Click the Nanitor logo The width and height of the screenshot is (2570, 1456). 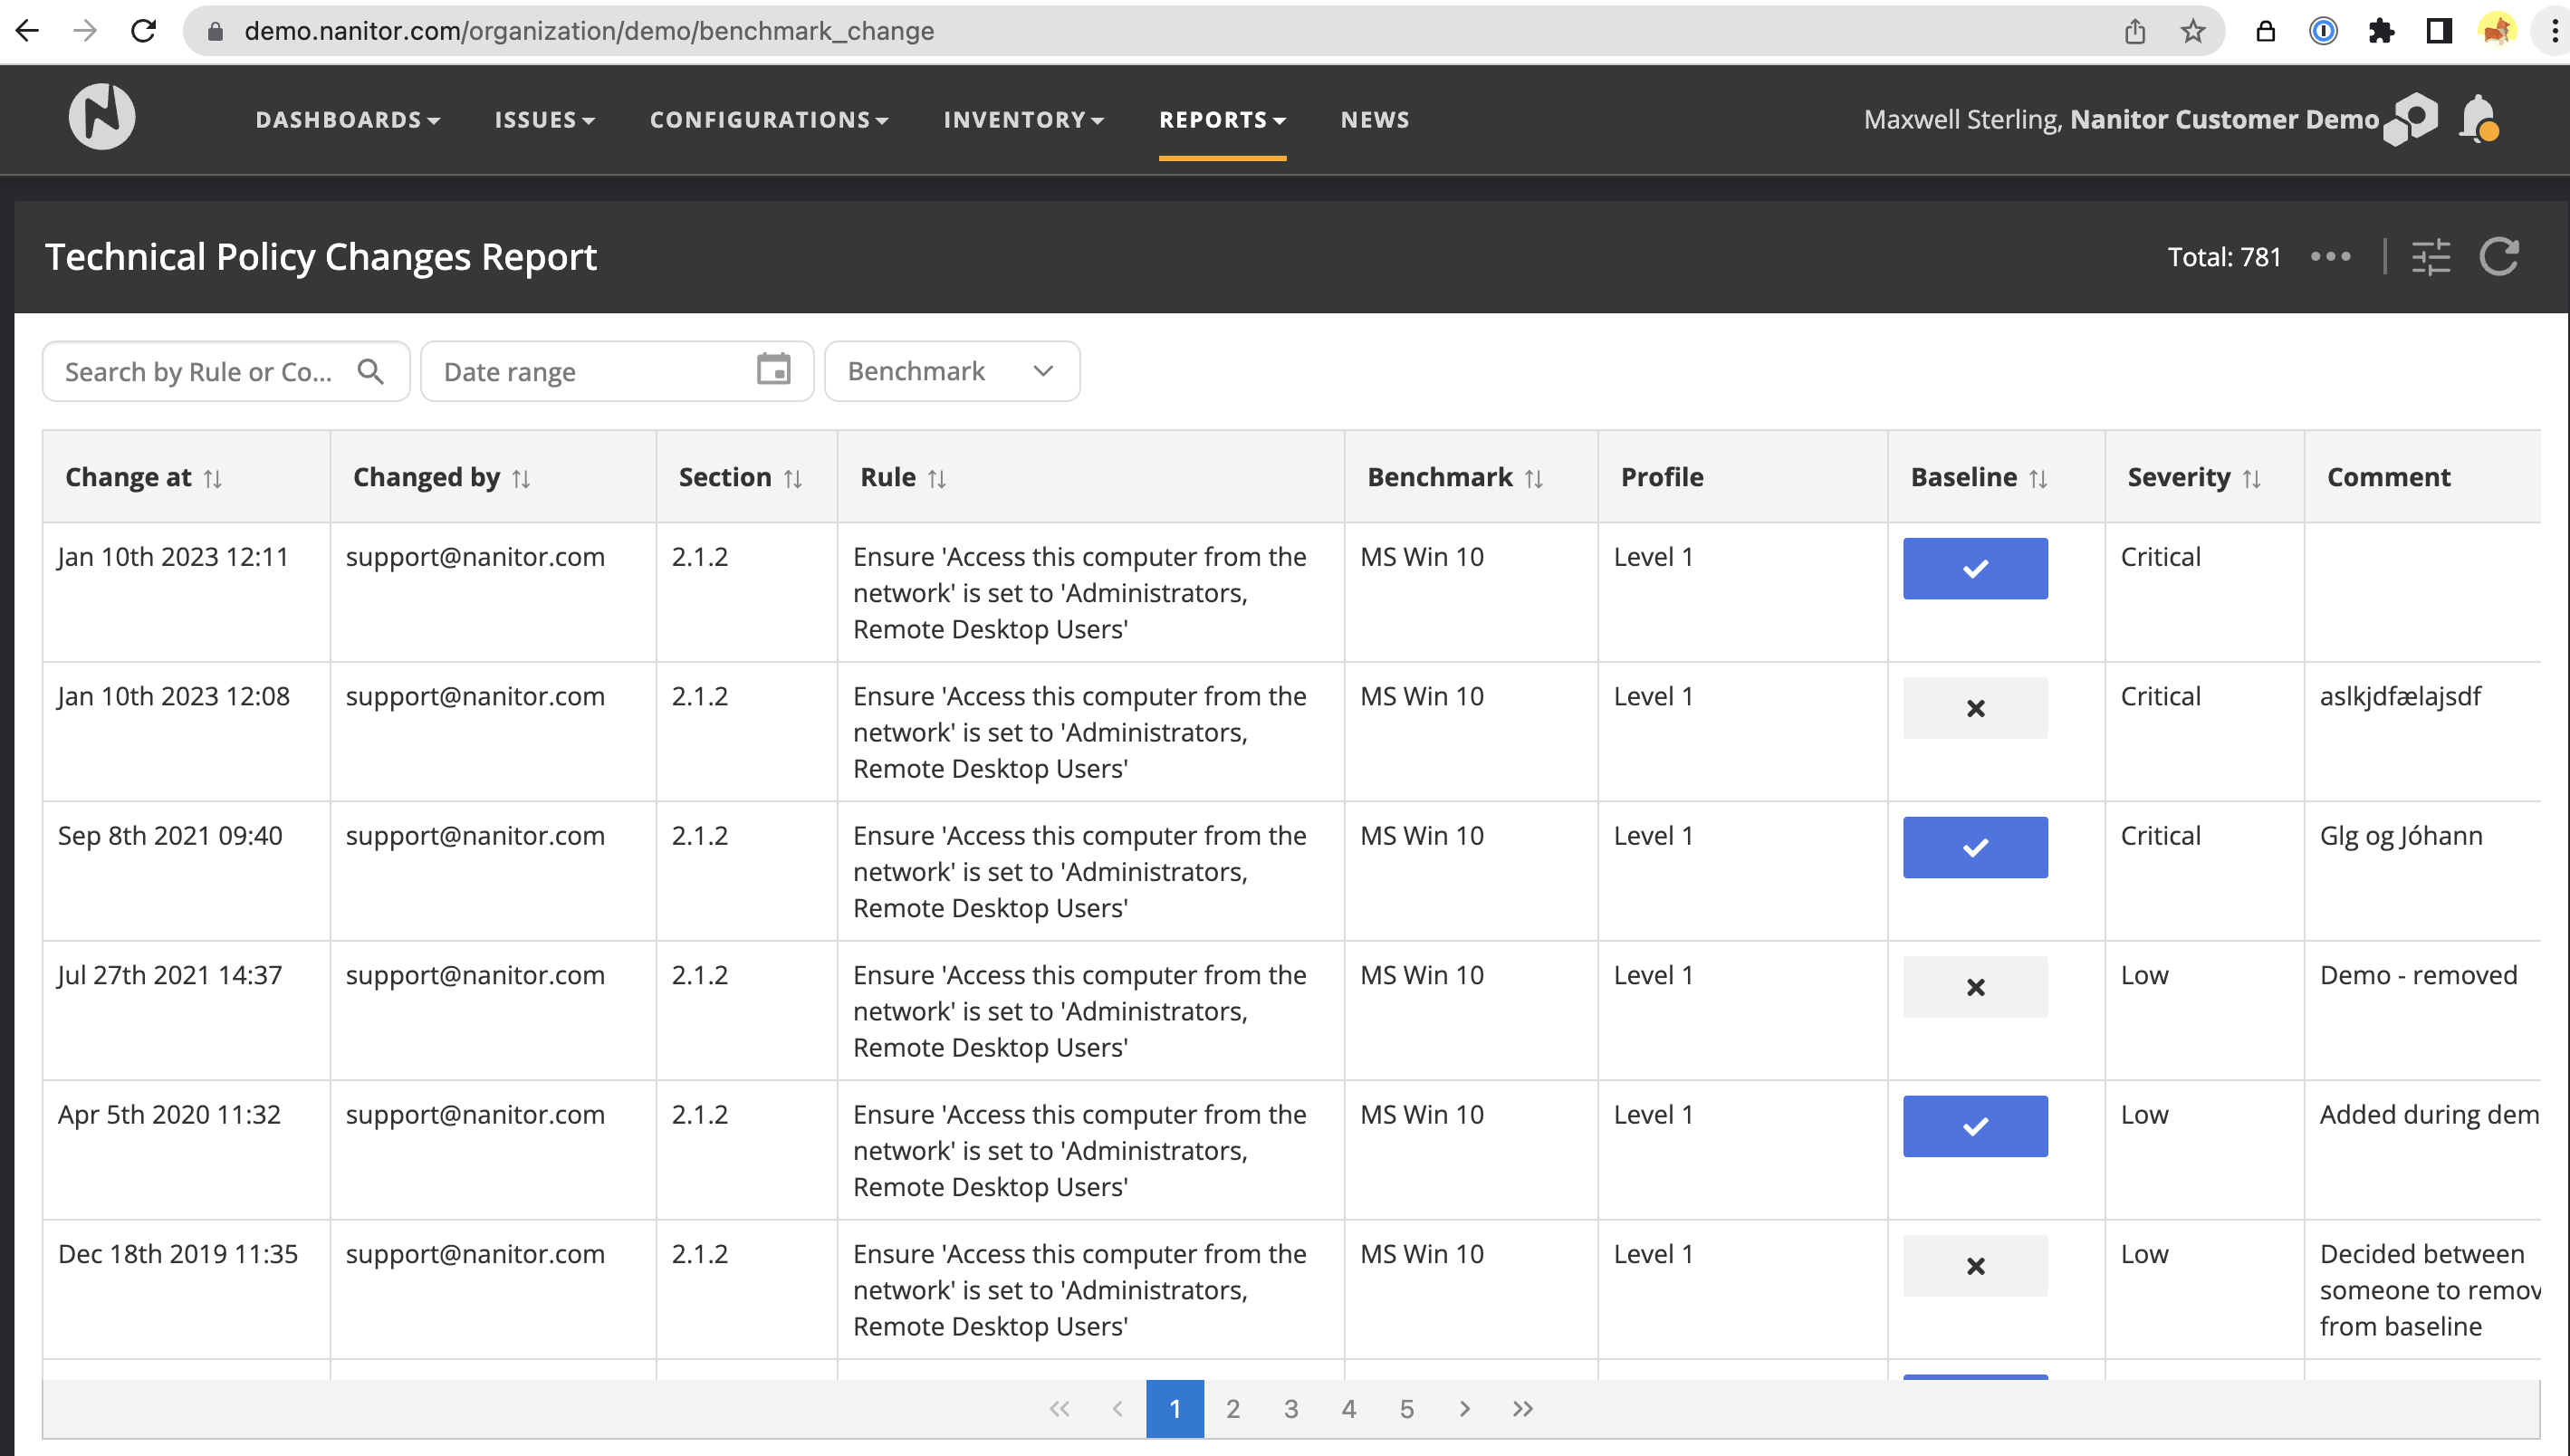101,116
